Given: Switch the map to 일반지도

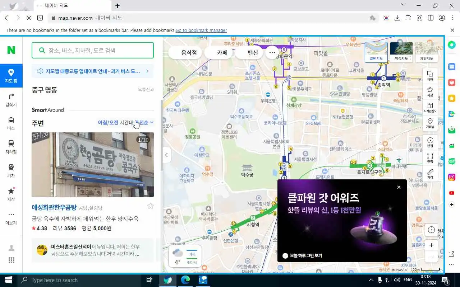Looking at the screenshot, I should click(x=376, y=52).
